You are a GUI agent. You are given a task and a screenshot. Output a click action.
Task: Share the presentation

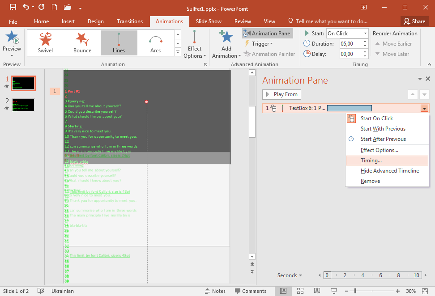point(414,21)
